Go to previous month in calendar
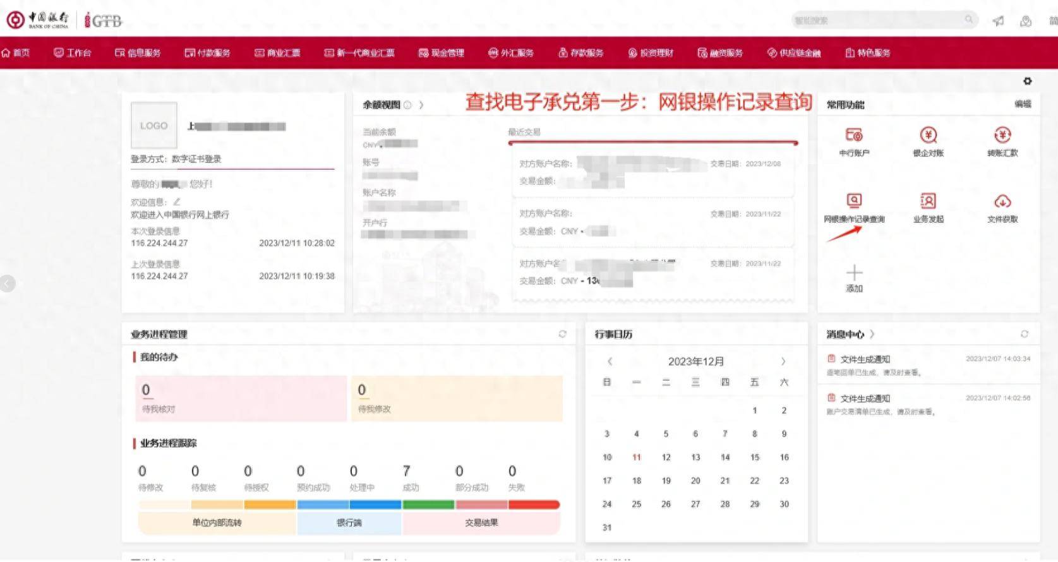The width and height of the screenshot is (1058, 562). coord(610,362)
